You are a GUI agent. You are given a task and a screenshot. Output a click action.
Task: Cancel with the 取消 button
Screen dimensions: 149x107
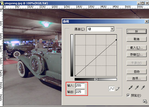click(x=137, y=39)
